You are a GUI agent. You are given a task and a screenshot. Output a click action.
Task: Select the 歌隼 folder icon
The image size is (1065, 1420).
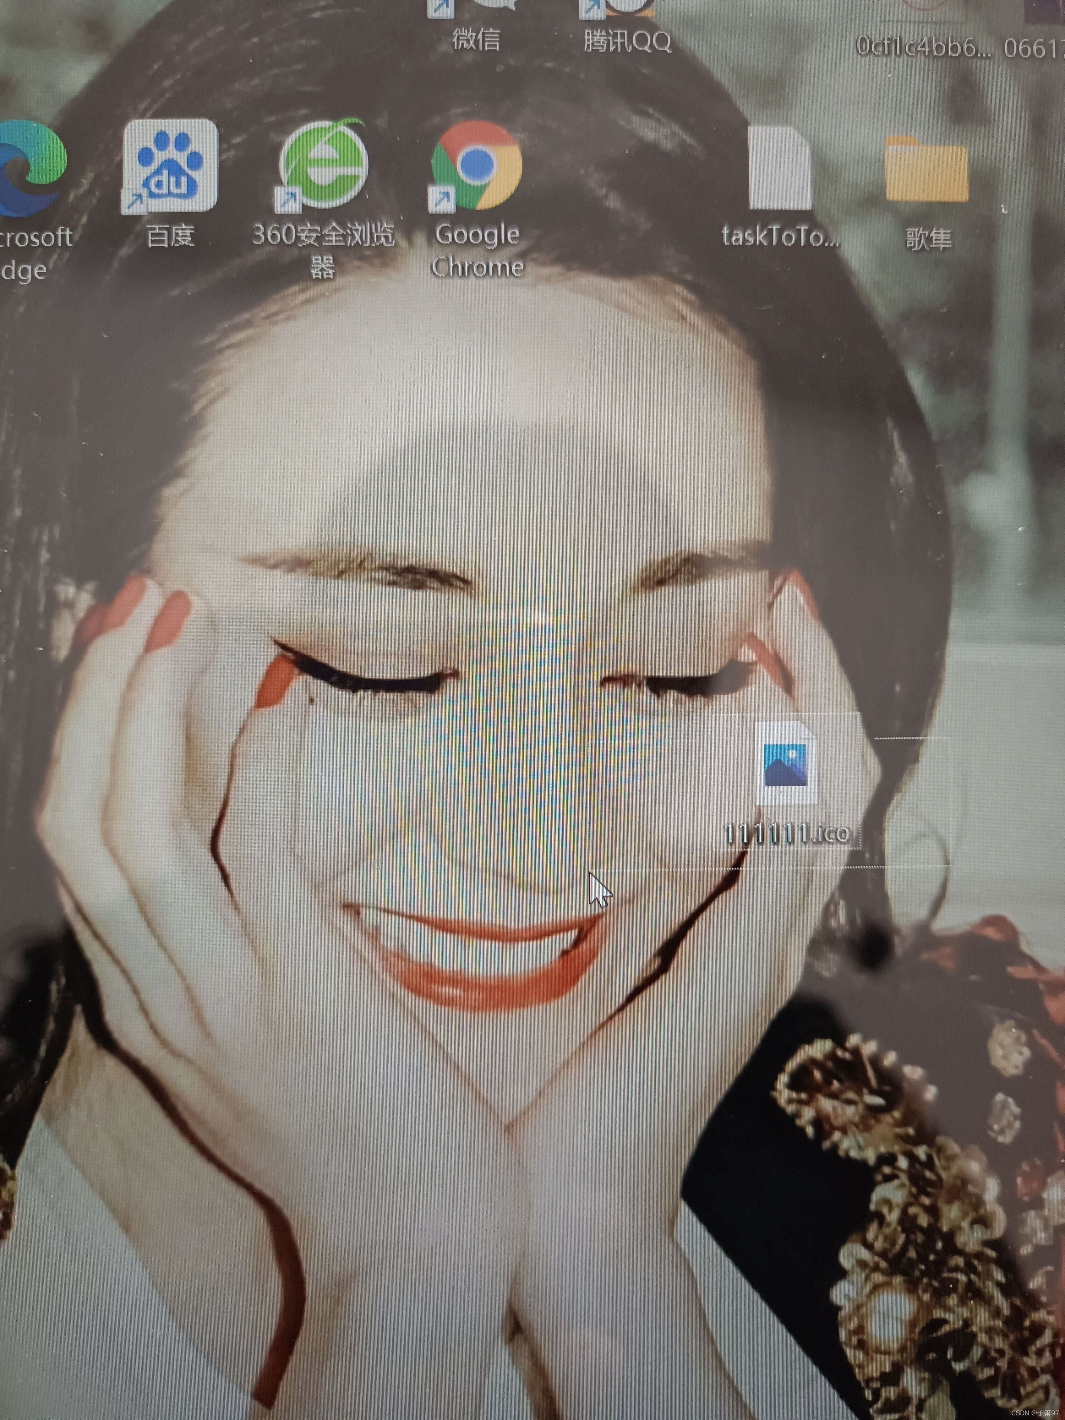(x=926, y=169)
